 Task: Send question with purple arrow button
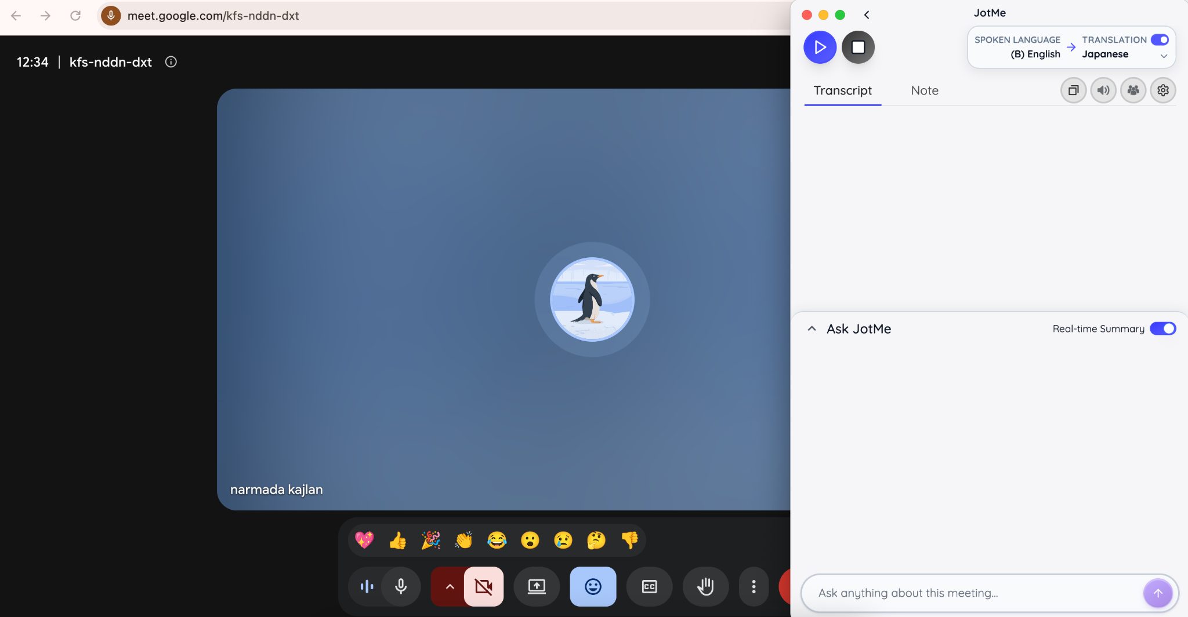[x=1158, y=593]
